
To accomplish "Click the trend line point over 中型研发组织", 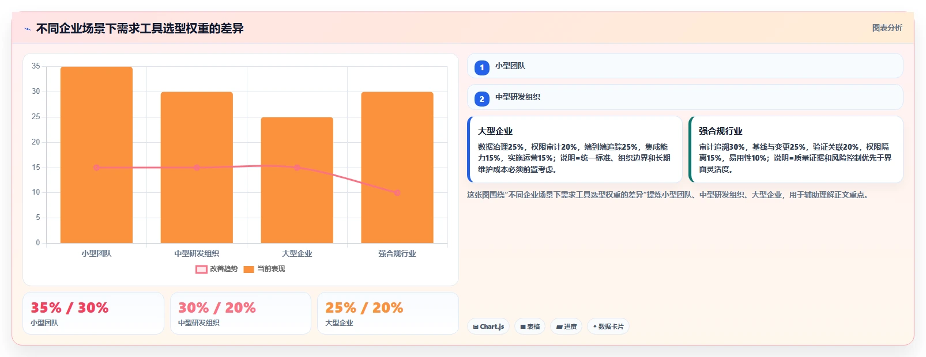I will tap(197, 168).
